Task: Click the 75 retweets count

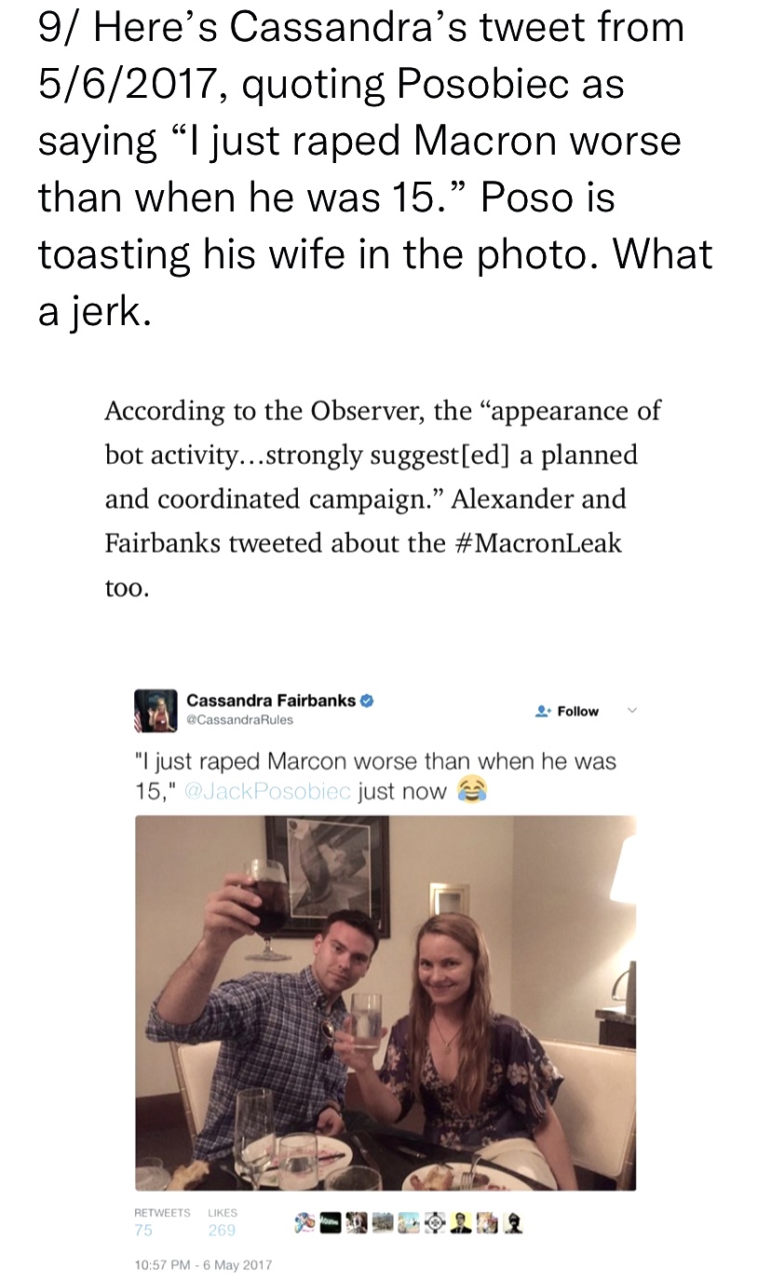Action: [144, 1230]
